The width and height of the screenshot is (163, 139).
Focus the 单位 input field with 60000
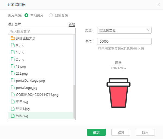[124, 41]
